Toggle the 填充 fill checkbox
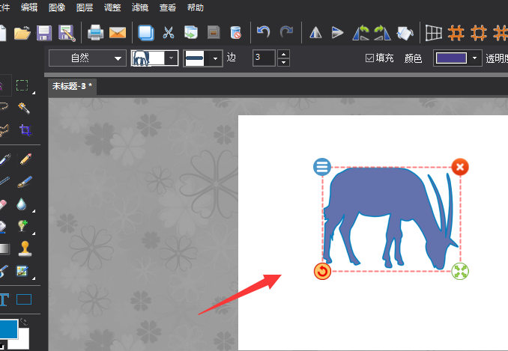The width and height of the screenshot is (508, 351). click(369, 58)
